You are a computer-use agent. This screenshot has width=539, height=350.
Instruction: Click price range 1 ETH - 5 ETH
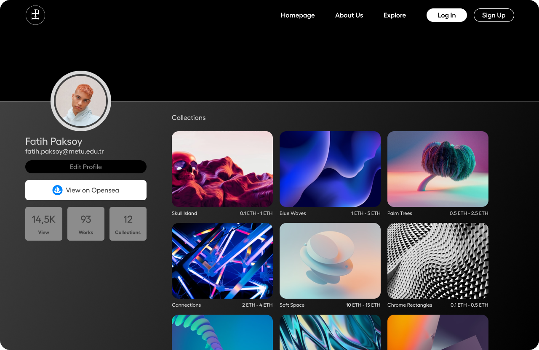click(366, 213)
